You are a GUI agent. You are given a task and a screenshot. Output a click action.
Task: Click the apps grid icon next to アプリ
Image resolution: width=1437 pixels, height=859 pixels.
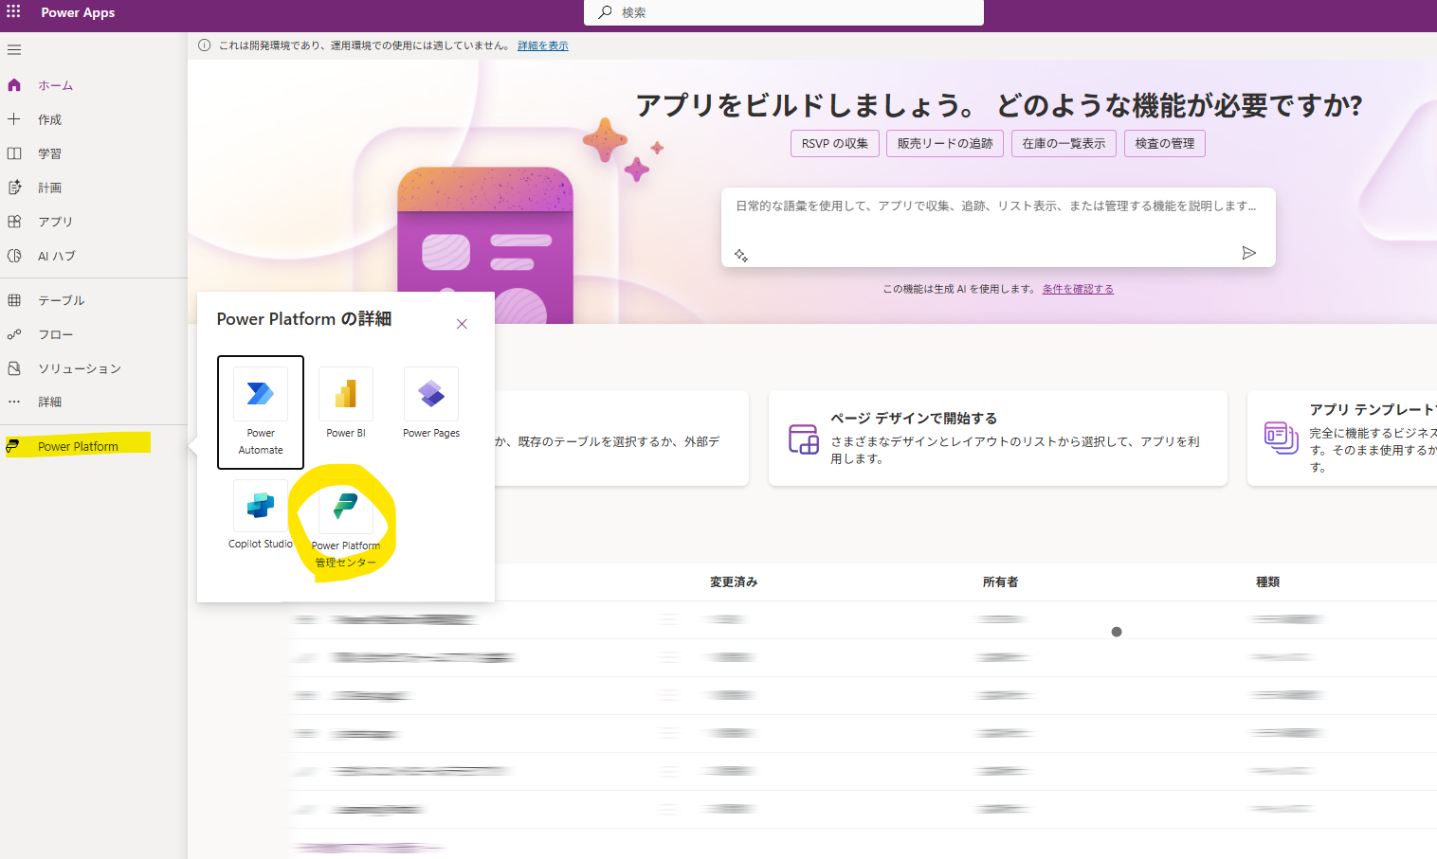pyautogui.click(x=14, y=222)
